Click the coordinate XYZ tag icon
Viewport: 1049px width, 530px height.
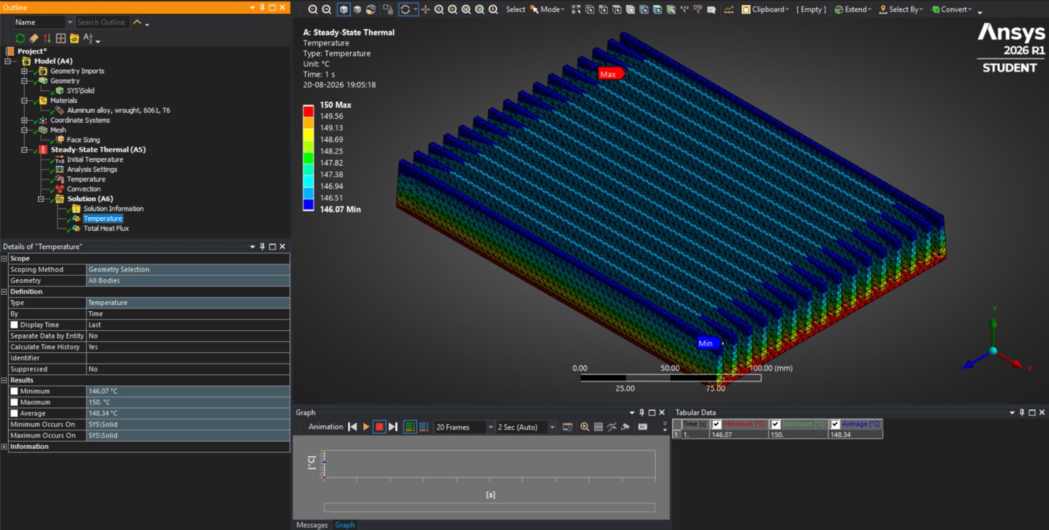coord(684,9)
